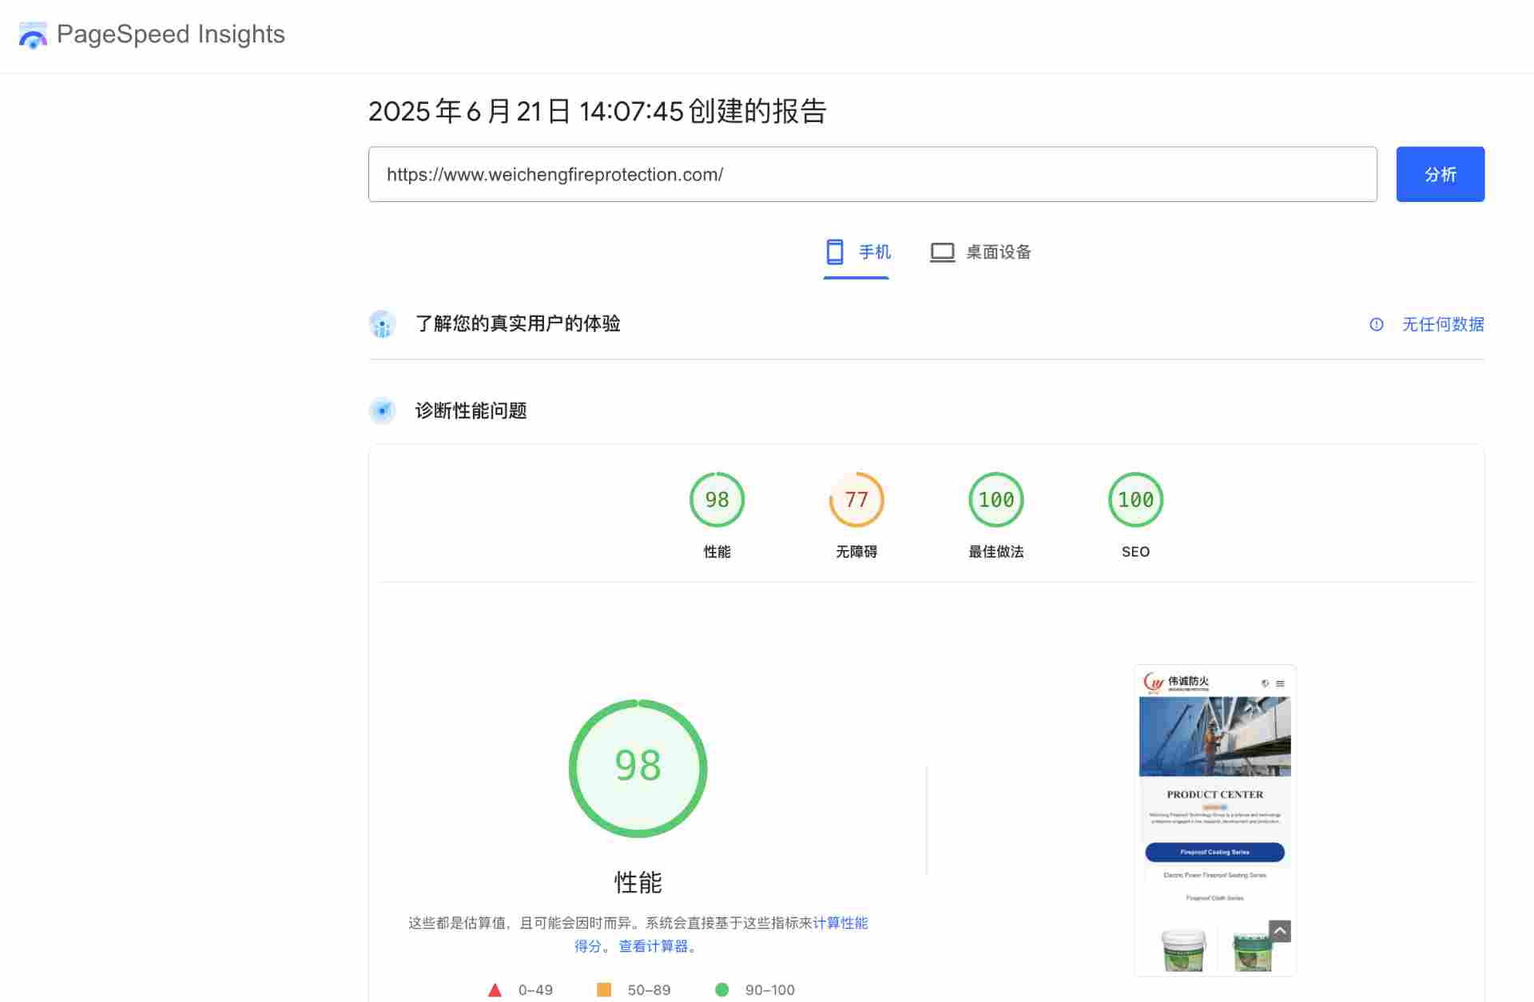The height and width of the screenshot is (1002, 1534).
Task: Click the large 性能 98 gauge
Action: pyautogui.click(x=637, y=767)
